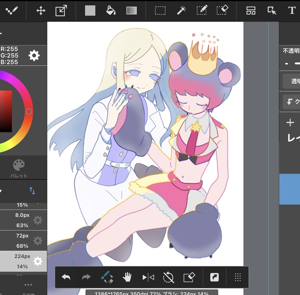Decrease opacity with the minus button
This screenshot has height=295, width=300.
pyautogui.click(x=286, y=64)
